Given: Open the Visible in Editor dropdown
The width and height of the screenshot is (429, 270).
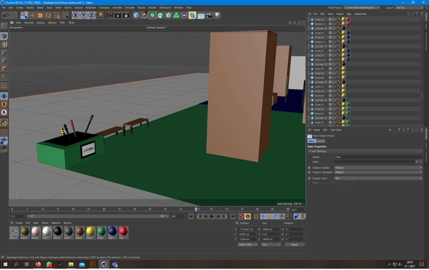Looking at the screenshot, I should [378, 168].
